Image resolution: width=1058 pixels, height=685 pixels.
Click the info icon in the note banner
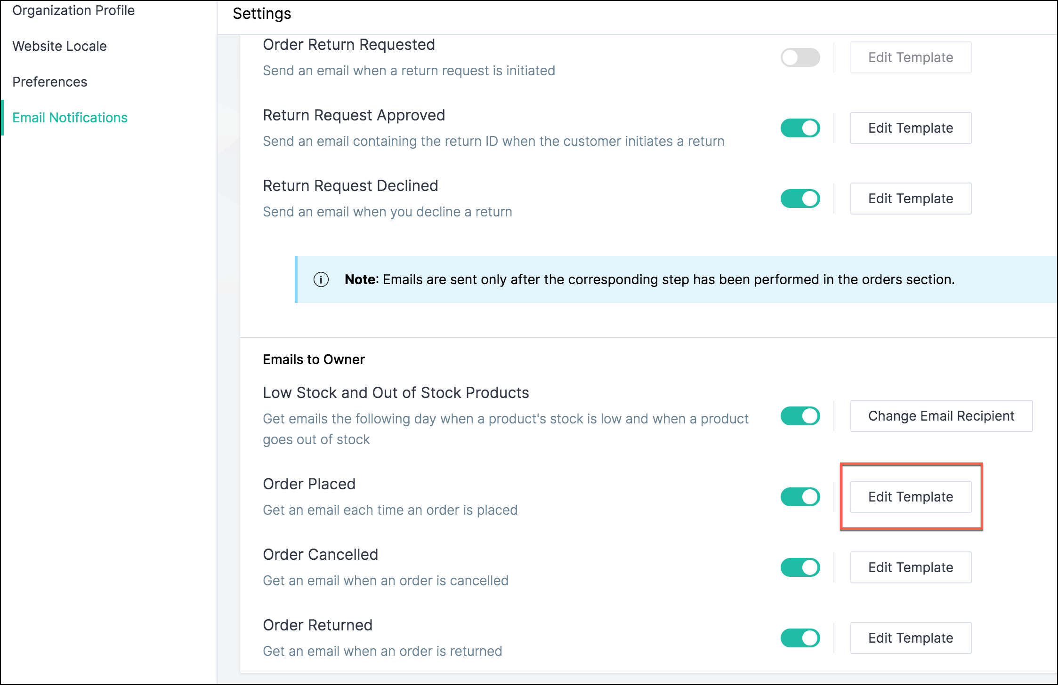click(x=321, y=279)
